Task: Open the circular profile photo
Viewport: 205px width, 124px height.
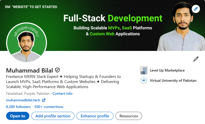Action: (27, 43)
